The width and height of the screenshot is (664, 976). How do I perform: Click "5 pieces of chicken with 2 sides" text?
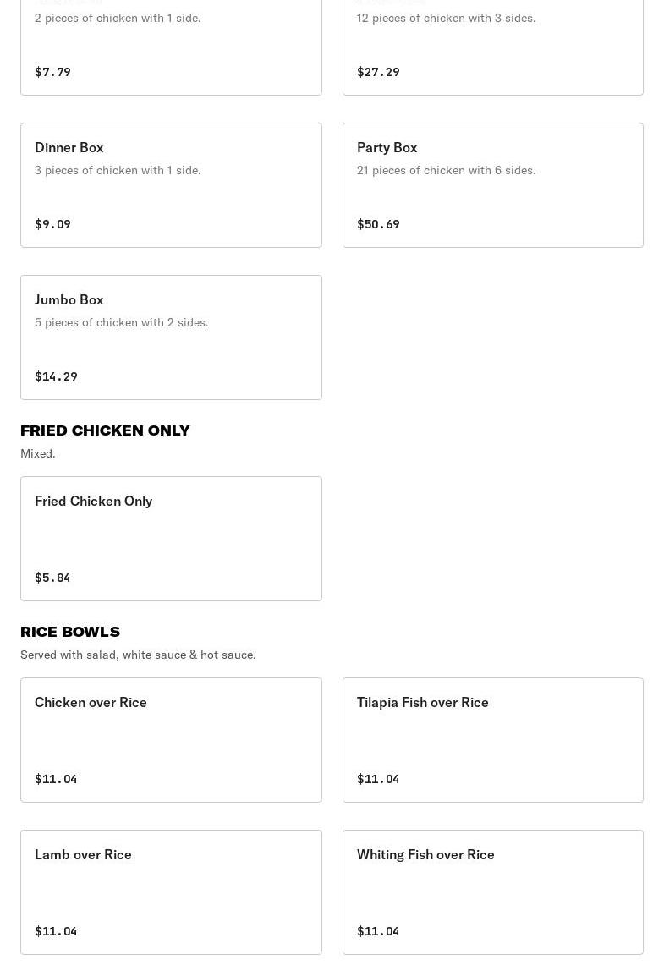(121, 322)
